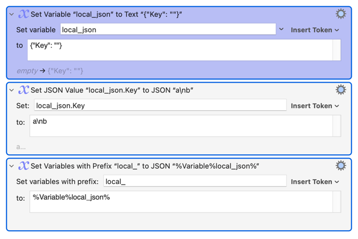Open gear menu for Set JSON Value action
The width and height of the screenshot is (358, 239).
click(340, 90)
